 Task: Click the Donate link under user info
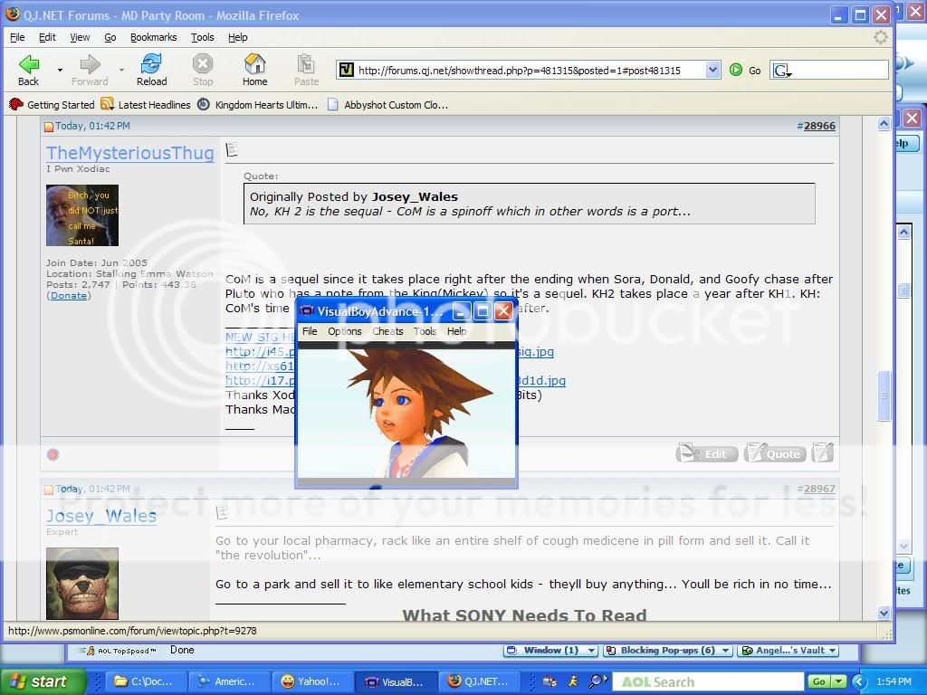pos(69,296)
